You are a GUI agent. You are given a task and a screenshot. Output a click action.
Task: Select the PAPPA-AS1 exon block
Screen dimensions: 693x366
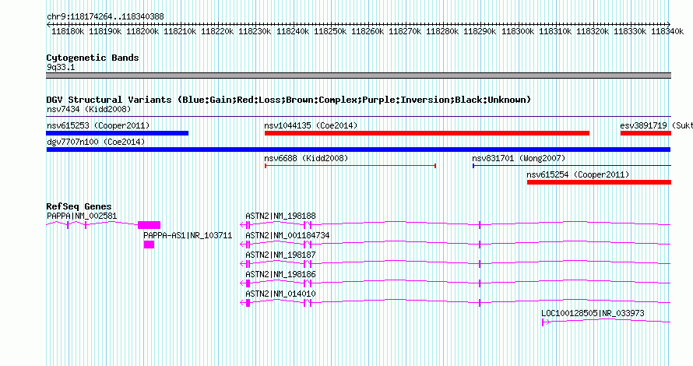point(149,245)
